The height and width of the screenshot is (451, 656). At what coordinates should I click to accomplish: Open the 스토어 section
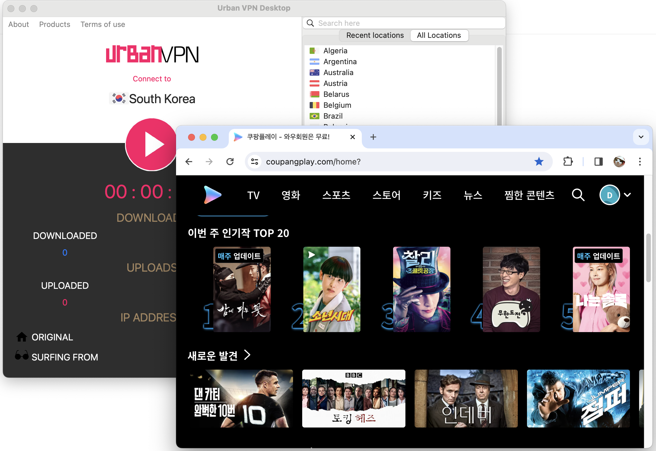coord(386,195)
